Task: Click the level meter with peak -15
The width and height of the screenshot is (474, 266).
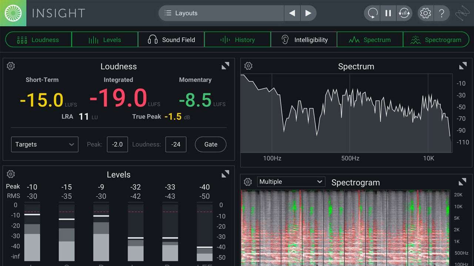Action: (x=67, y=232)
